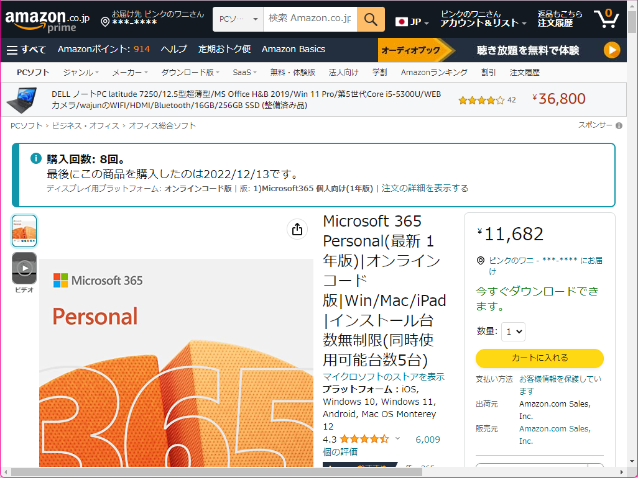Screen dimensions: 638x478
Task: Expand the SaaS submenu
Action: (x=244, y=72)
